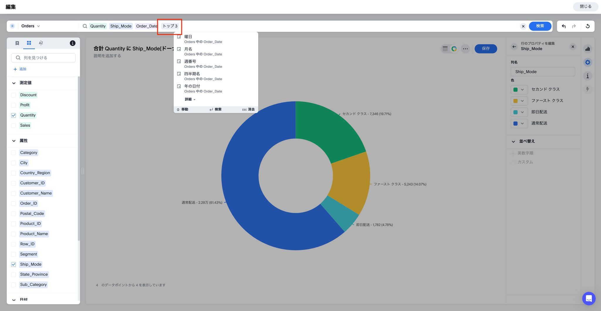601x311 pixels.
Task: Uncheck the Ship_Mode checkbox
Action: 13,265
